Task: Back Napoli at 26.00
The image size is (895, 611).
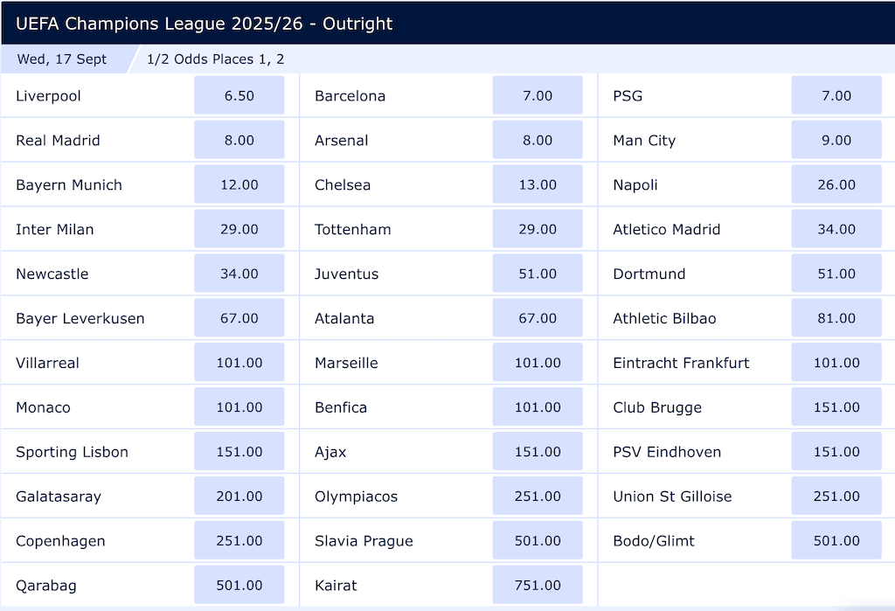Action: pos(836,184)
